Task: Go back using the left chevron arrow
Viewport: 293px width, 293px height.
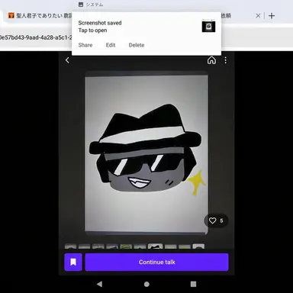Action: [x=67, y=60]
